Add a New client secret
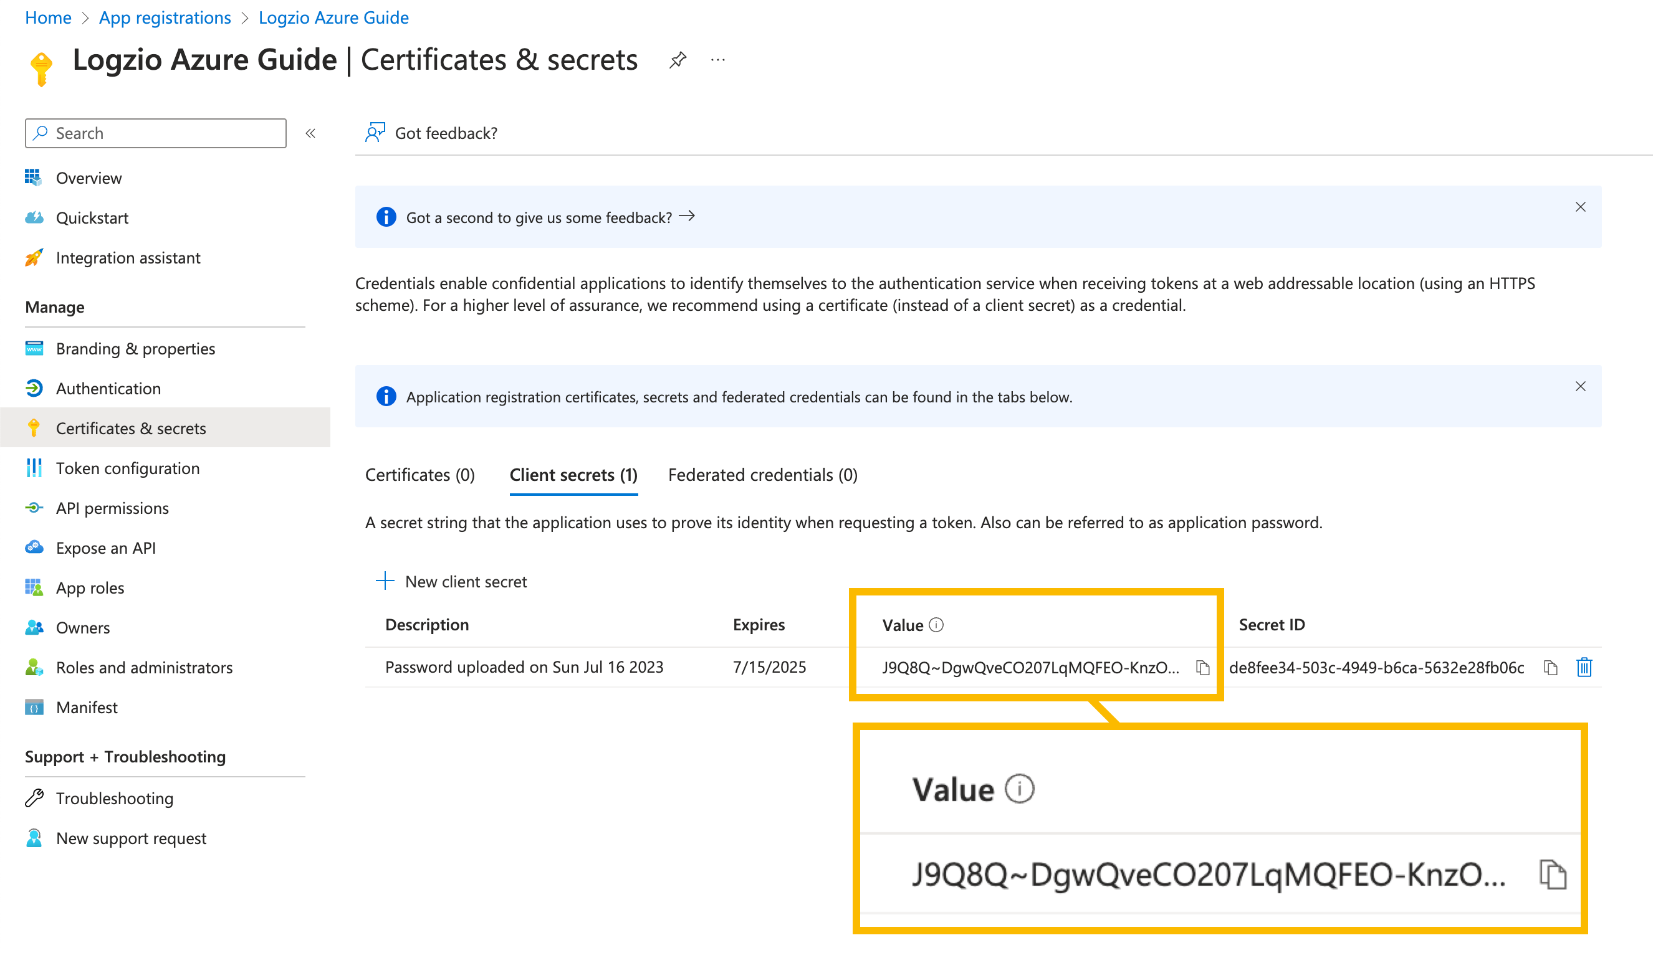1653x953 pixels. coord(452,581)
